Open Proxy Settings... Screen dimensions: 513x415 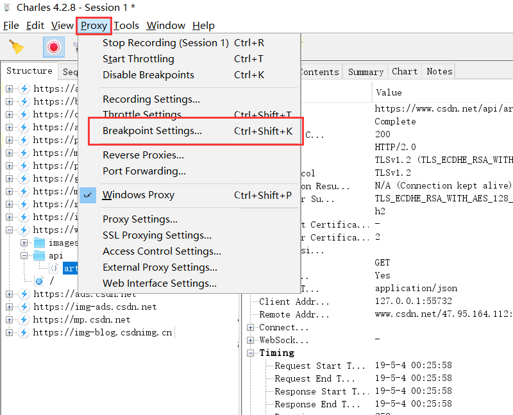[x=190, y=219]
